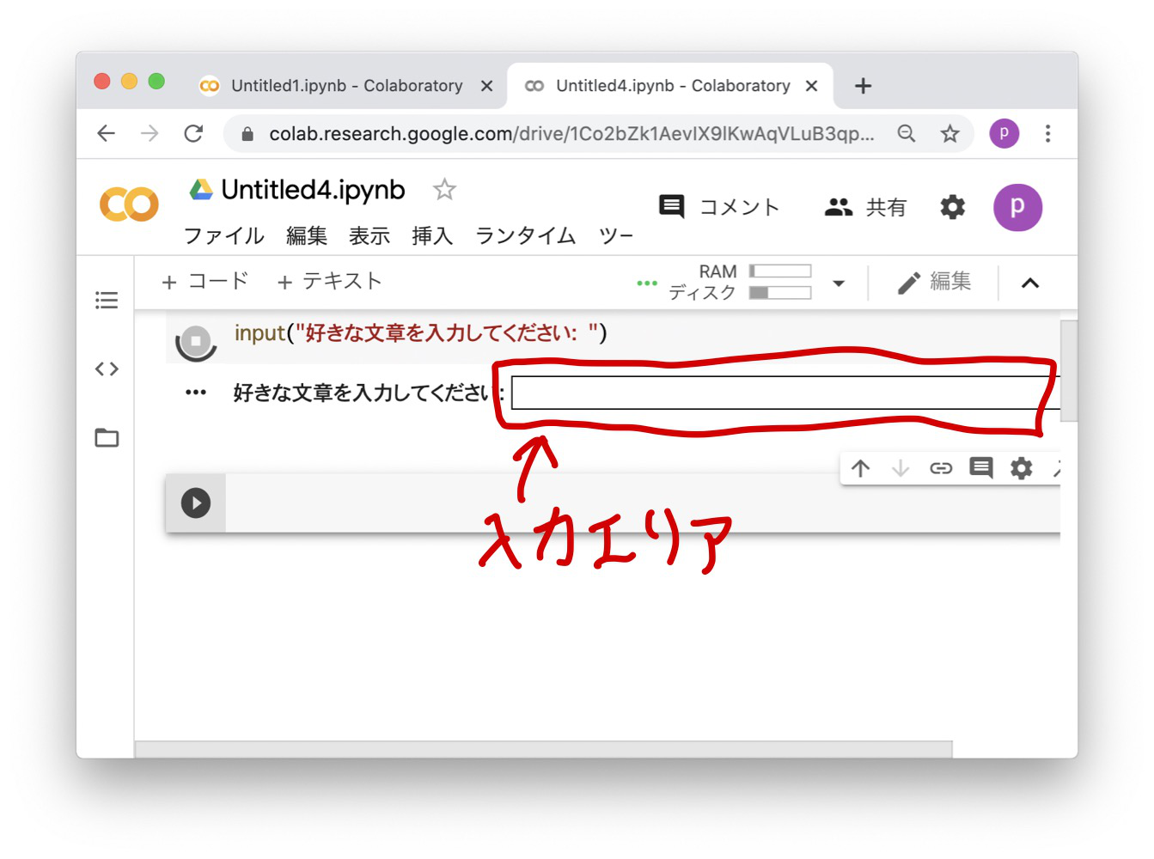This screenshot has height=859, width=1154.
Task: Click the input prompt text field
Action: (x=785, y=393)
